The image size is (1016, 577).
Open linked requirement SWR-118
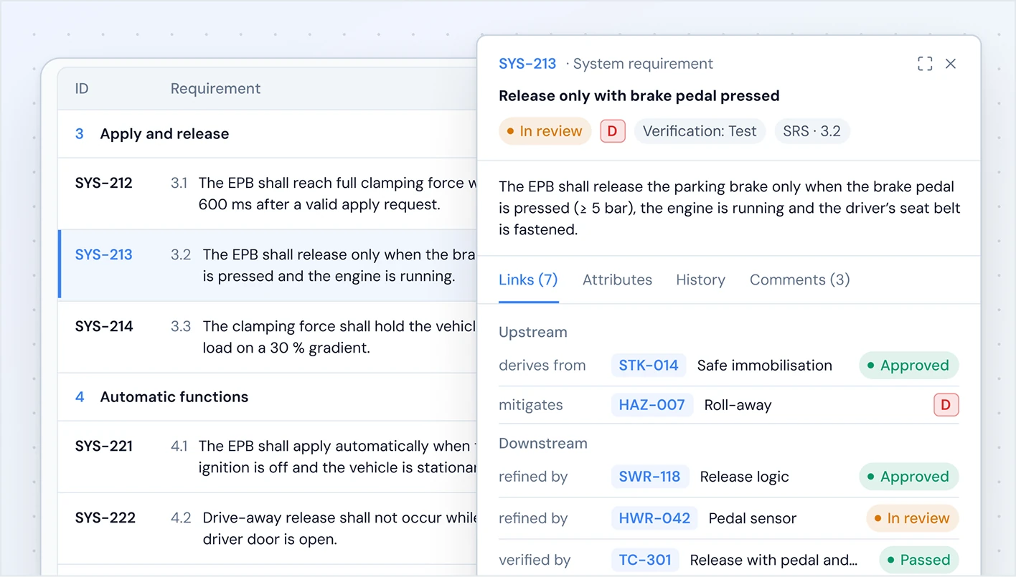[650, 477]
